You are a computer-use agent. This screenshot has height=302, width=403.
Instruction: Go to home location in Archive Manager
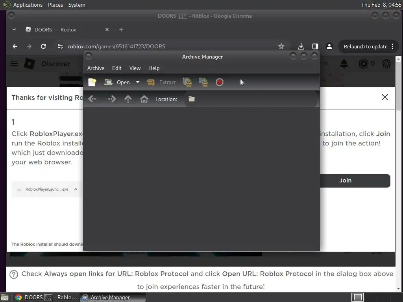(144, 99)
